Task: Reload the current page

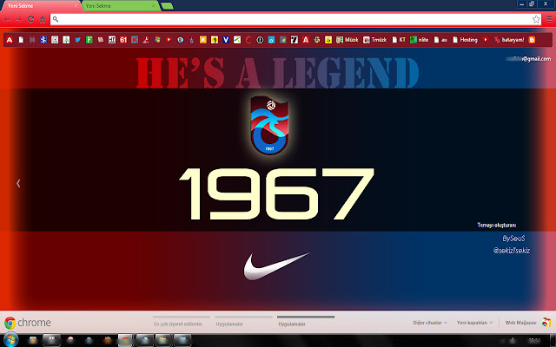Action: [x=31, y=19]
